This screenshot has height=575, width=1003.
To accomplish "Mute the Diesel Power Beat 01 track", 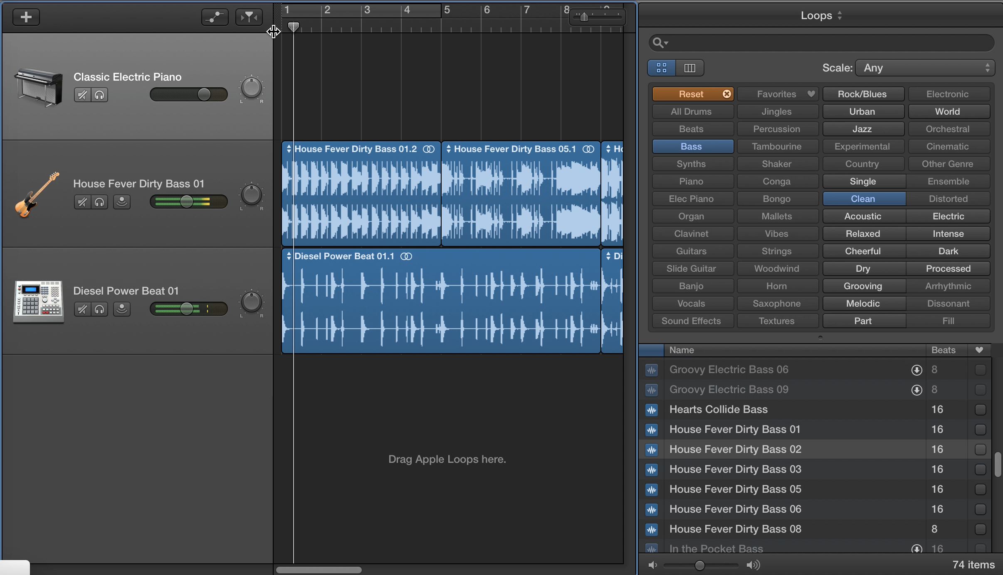I will coord(82,310).
